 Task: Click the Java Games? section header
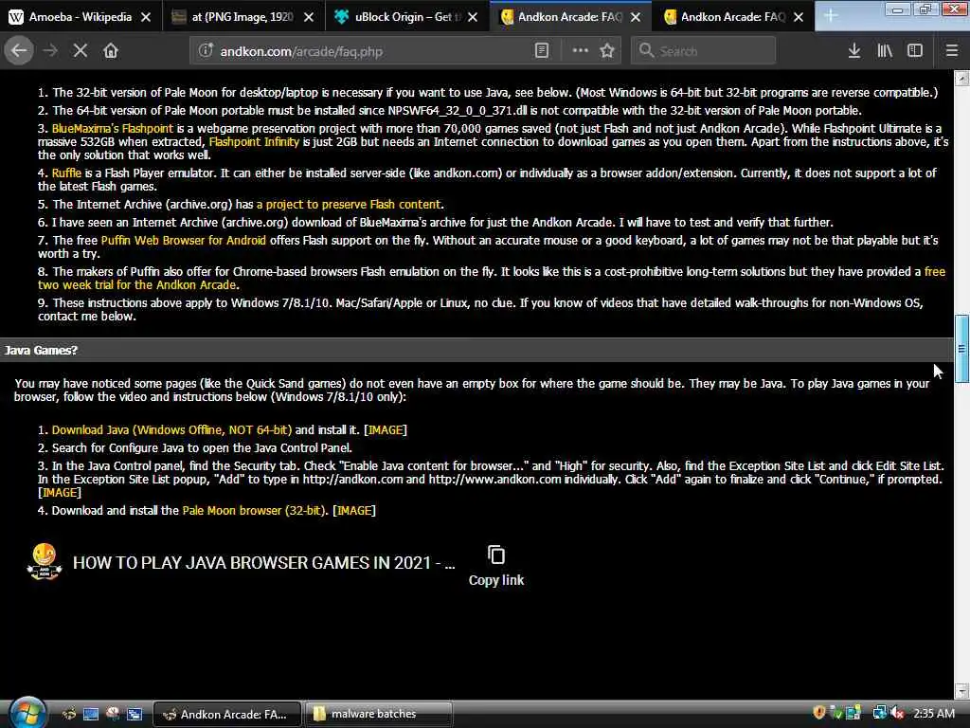coord(476,351)
